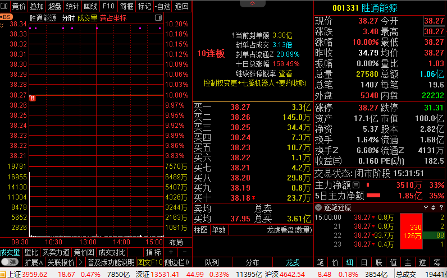Click the right arrow after 关联报价
447x278 pixels.
tap(81, 262)
